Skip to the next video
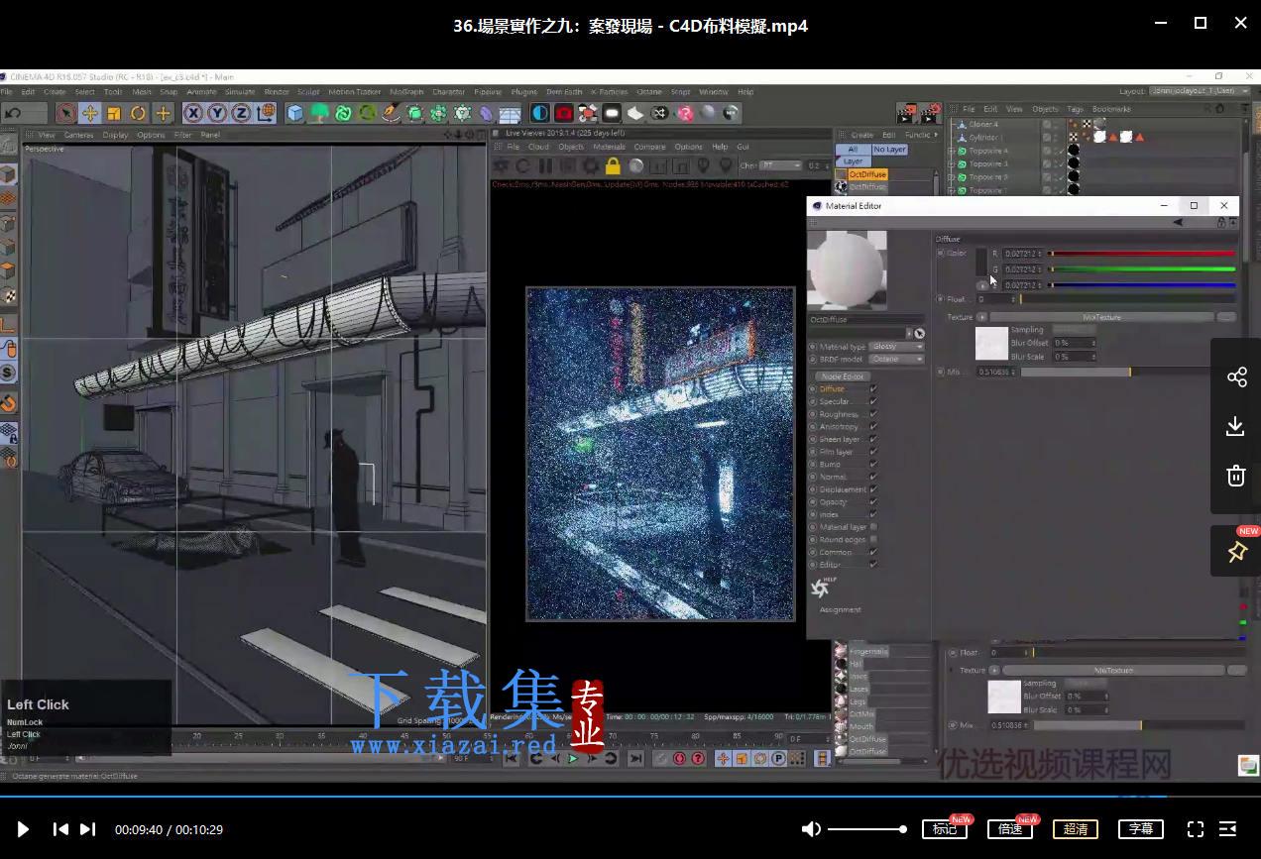This screenshot has height=859, width=1261. coord(87,829)
